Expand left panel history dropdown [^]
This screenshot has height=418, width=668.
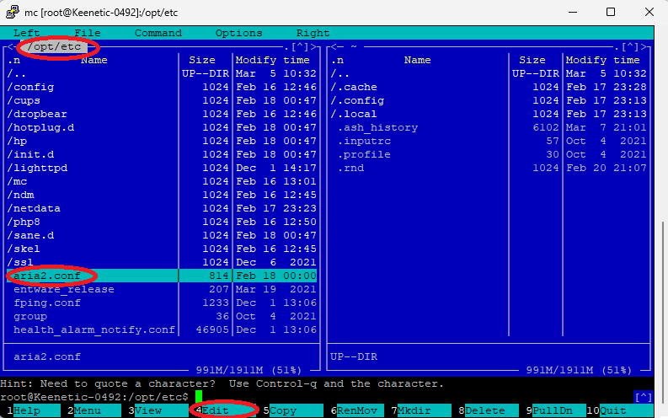pyautogui.click(x=302, y=47)
